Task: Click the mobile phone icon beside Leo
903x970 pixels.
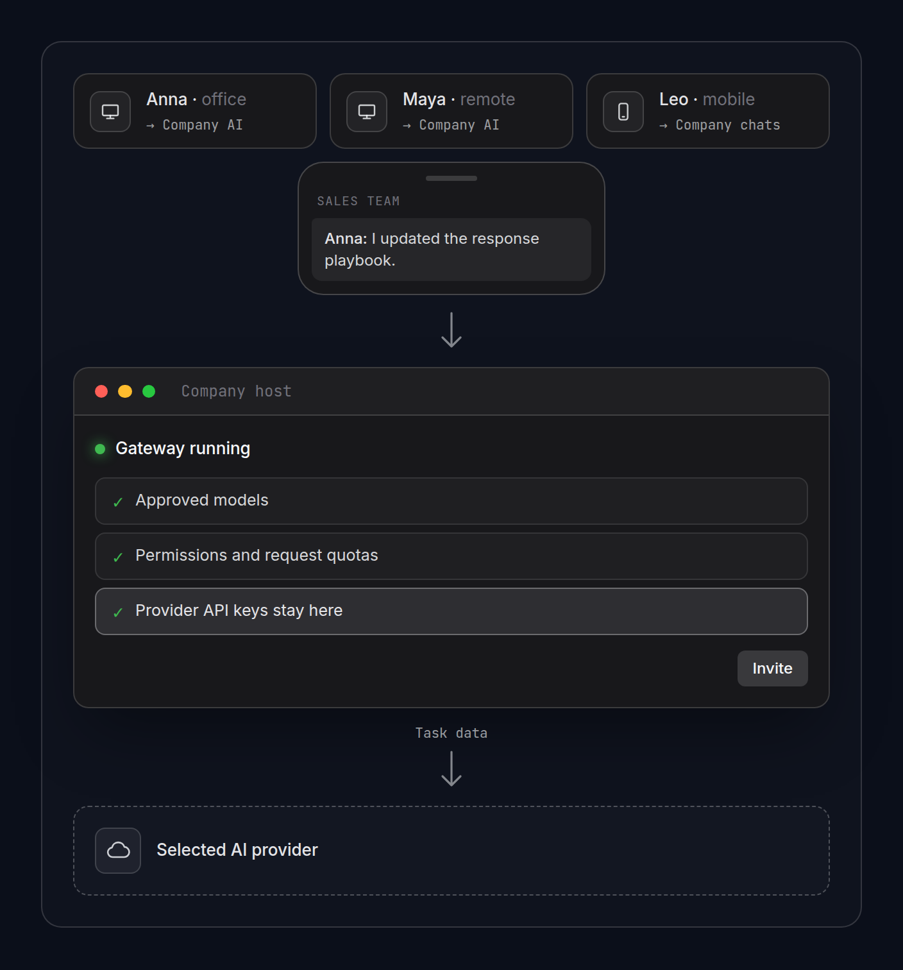Action: 623,112
